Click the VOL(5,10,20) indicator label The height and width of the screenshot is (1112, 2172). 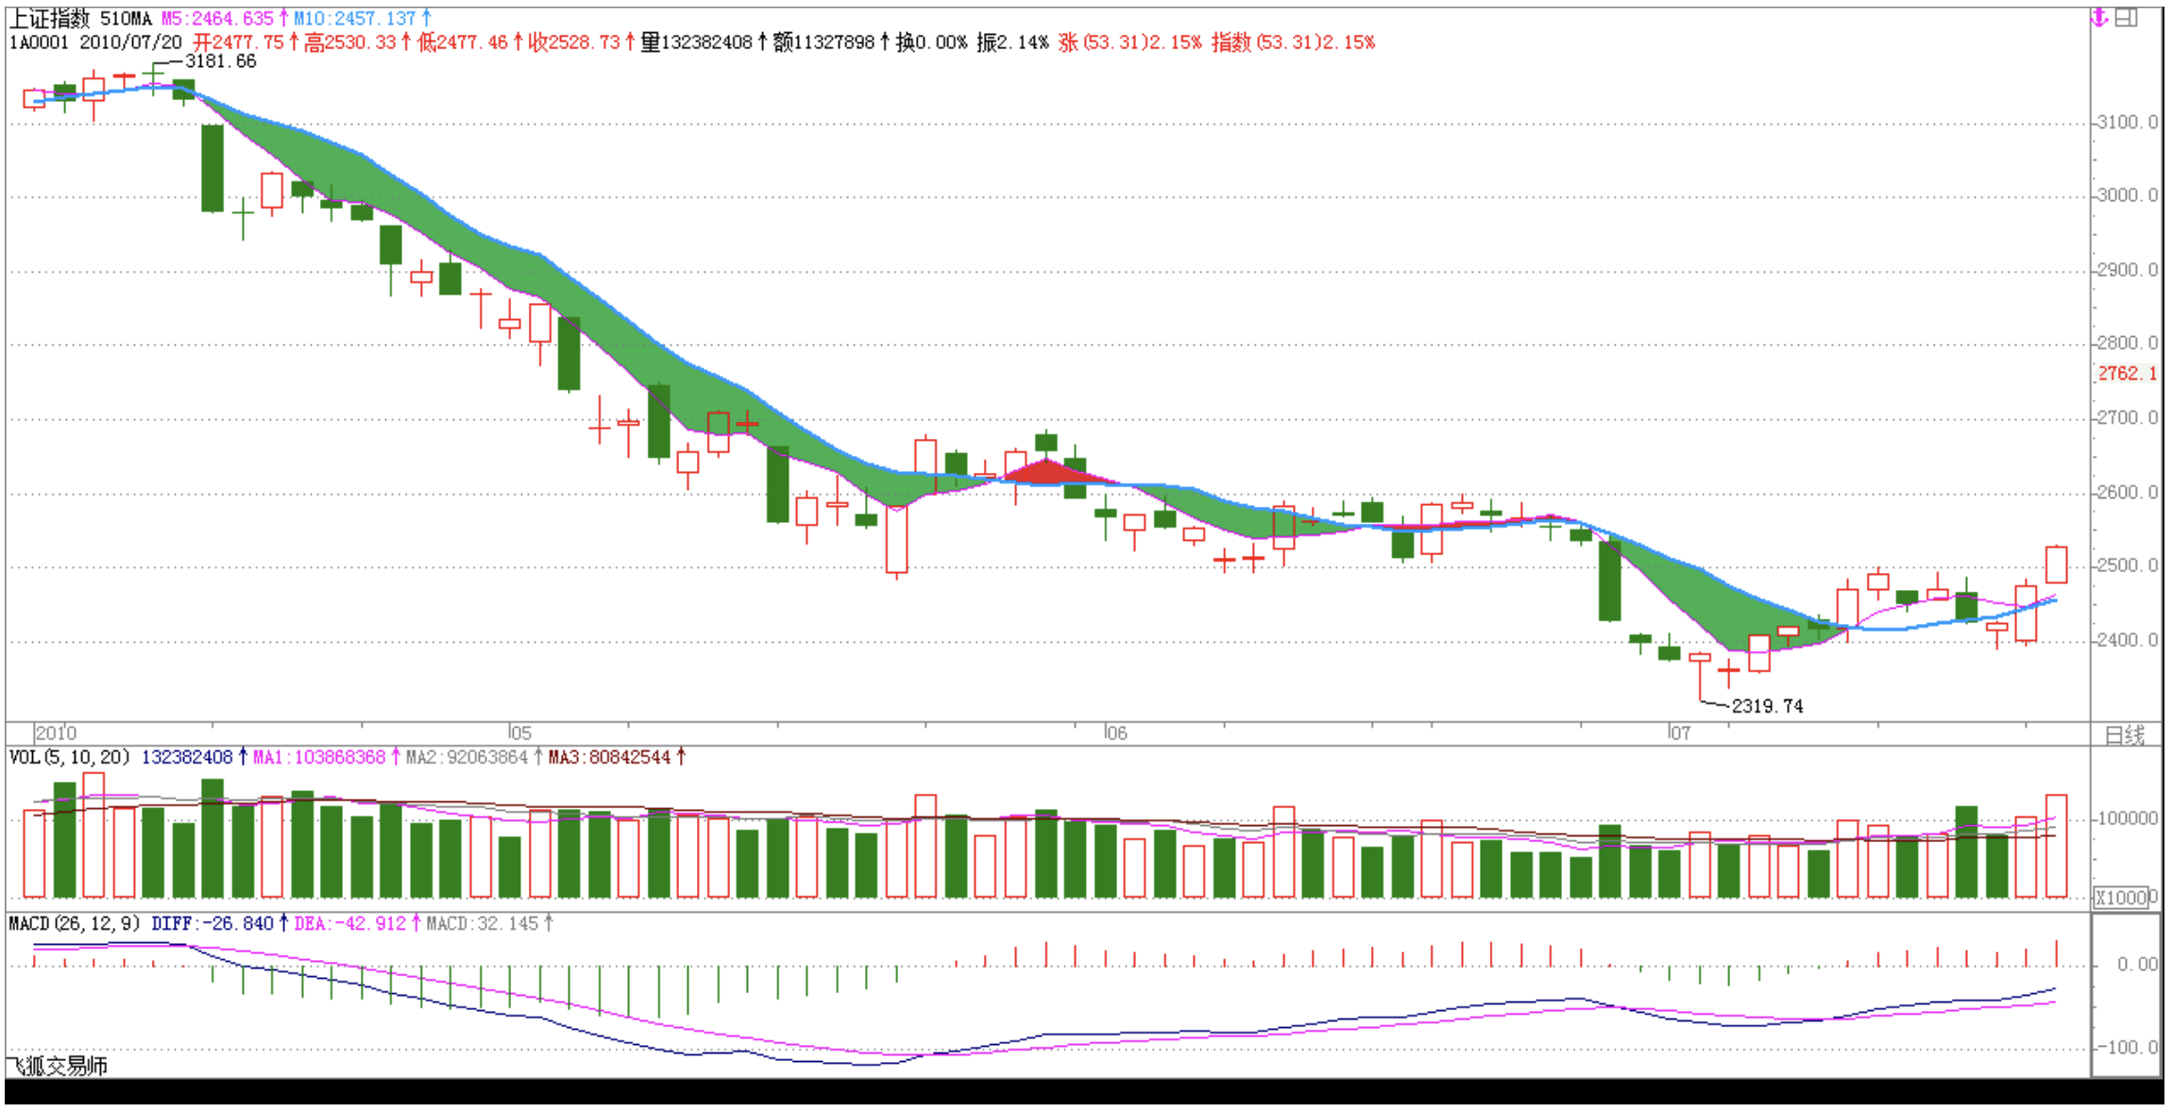pyautogui.click(x=69, y=757)
